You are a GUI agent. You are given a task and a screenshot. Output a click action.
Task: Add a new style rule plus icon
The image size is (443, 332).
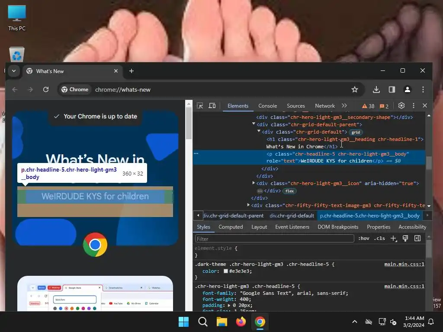pos(394,239)
